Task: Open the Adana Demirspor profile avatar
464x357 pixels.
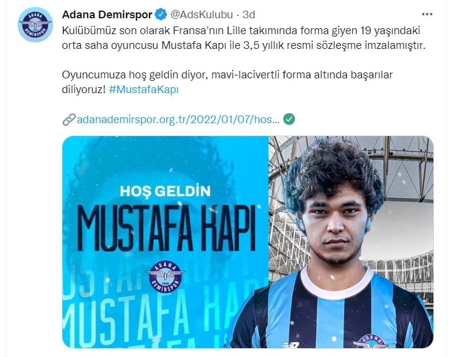Action: tap(35, 25)
